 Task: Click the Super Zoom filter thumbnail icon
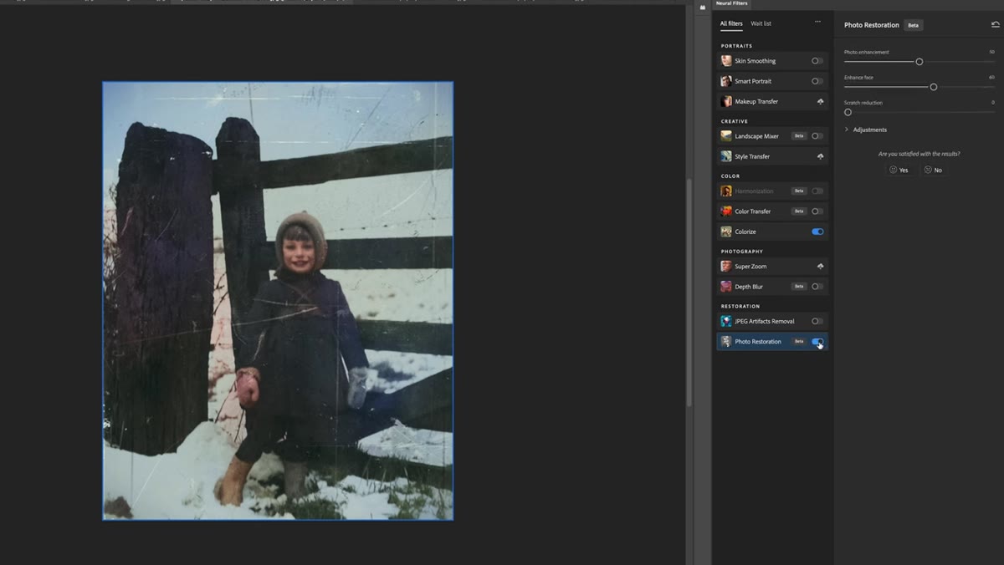[x=726, y=267]
